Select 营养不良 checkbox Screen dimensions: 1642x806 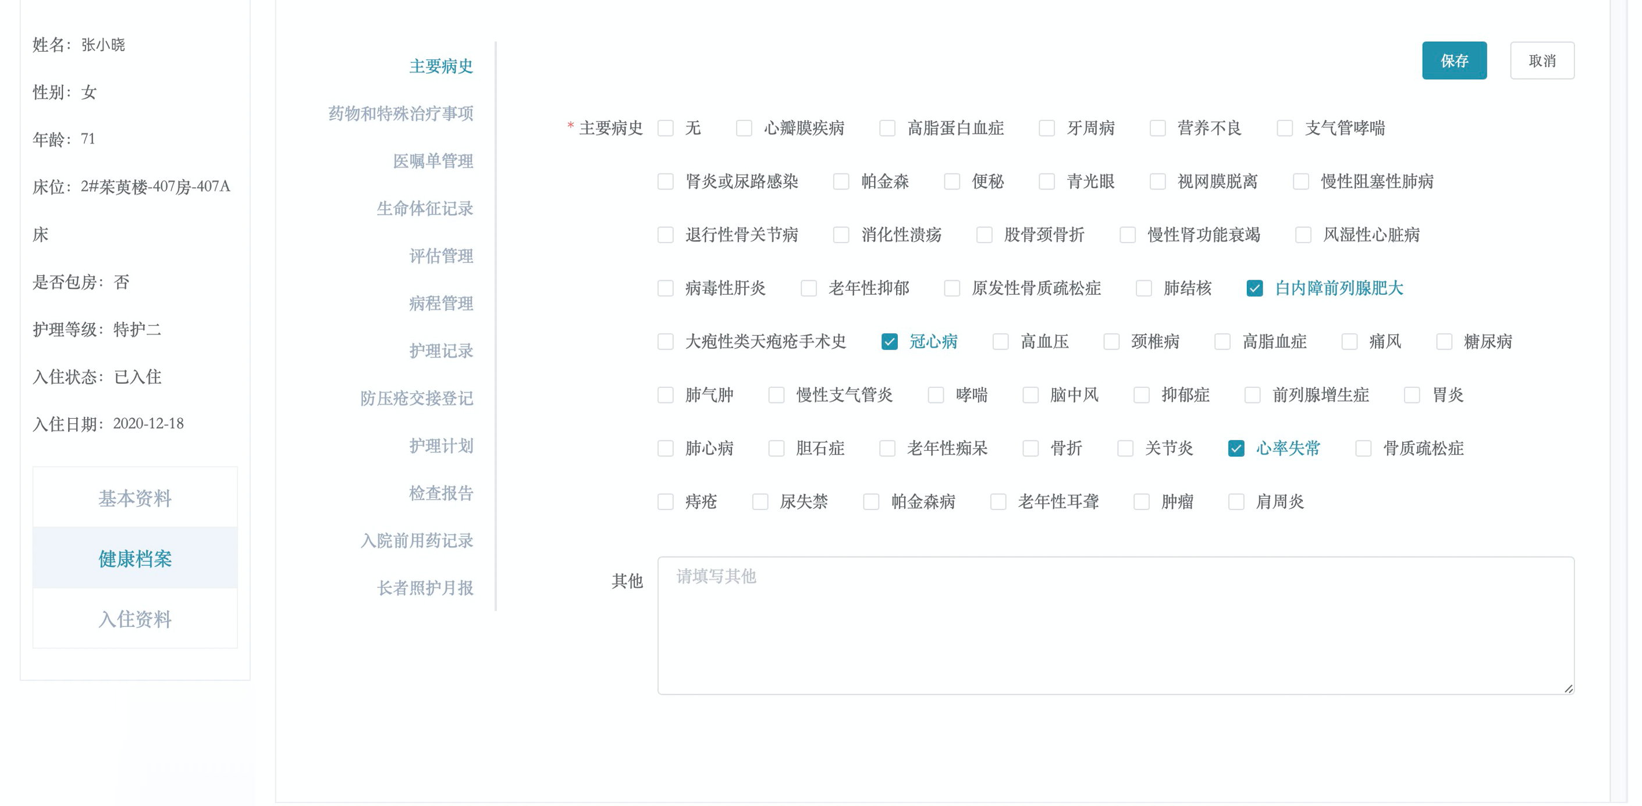pos(1157,128)
